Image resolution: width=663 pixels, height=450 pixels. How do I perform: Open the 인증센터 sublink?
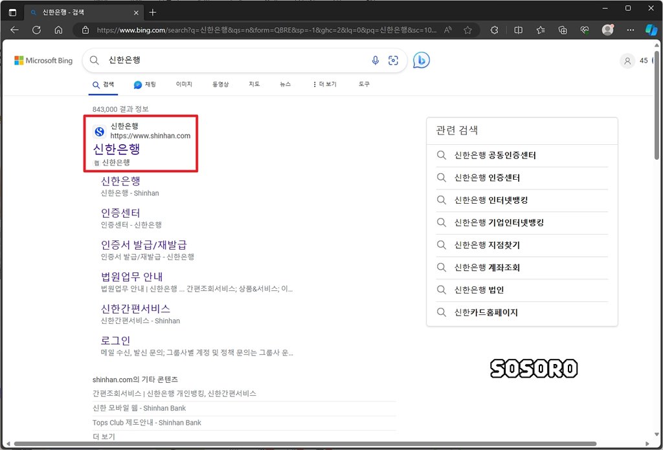point(120,213)
